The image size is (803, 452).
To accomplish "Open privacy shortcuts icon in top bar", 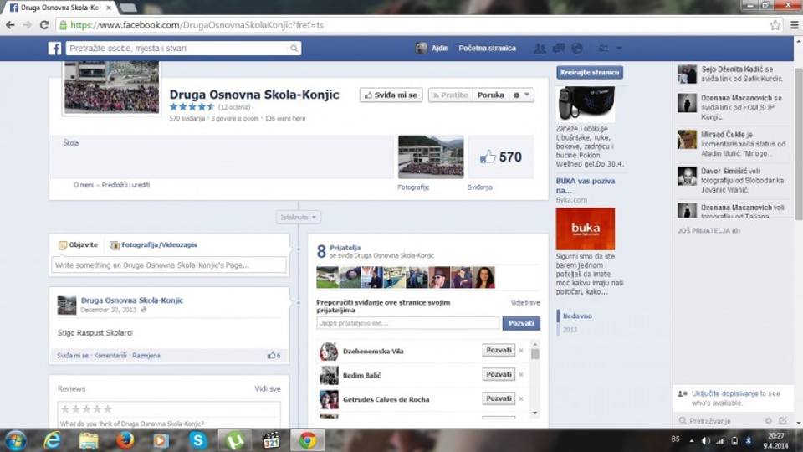I will (x=604, y=49).
